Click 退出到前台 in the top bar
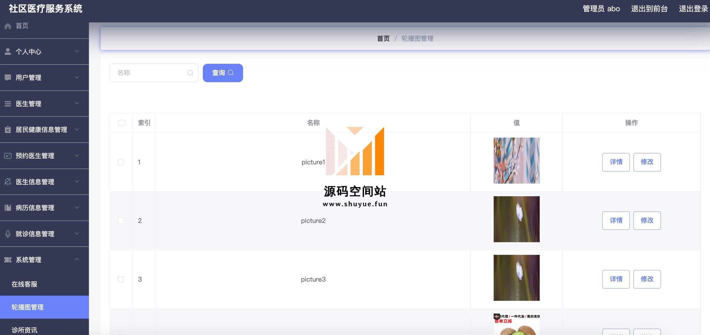 649,9
